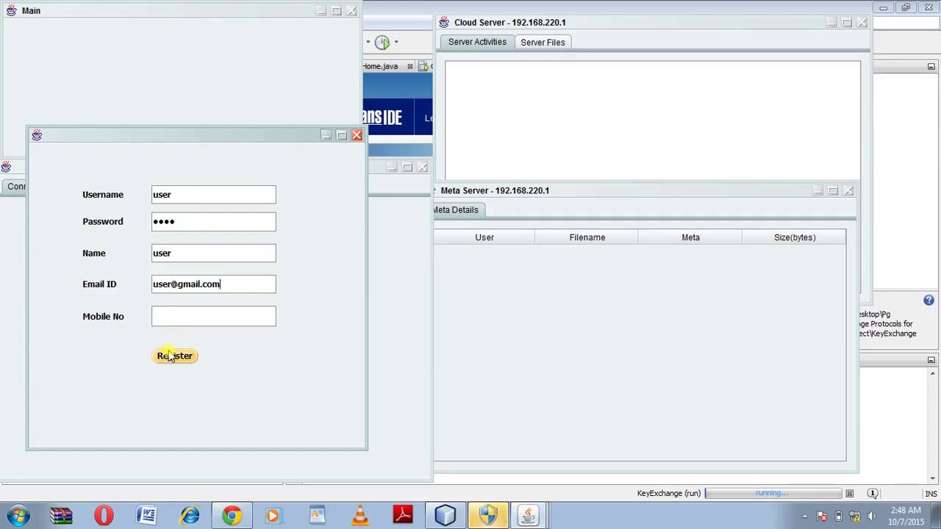Click the User column header
941x529 pixels.
484,237
